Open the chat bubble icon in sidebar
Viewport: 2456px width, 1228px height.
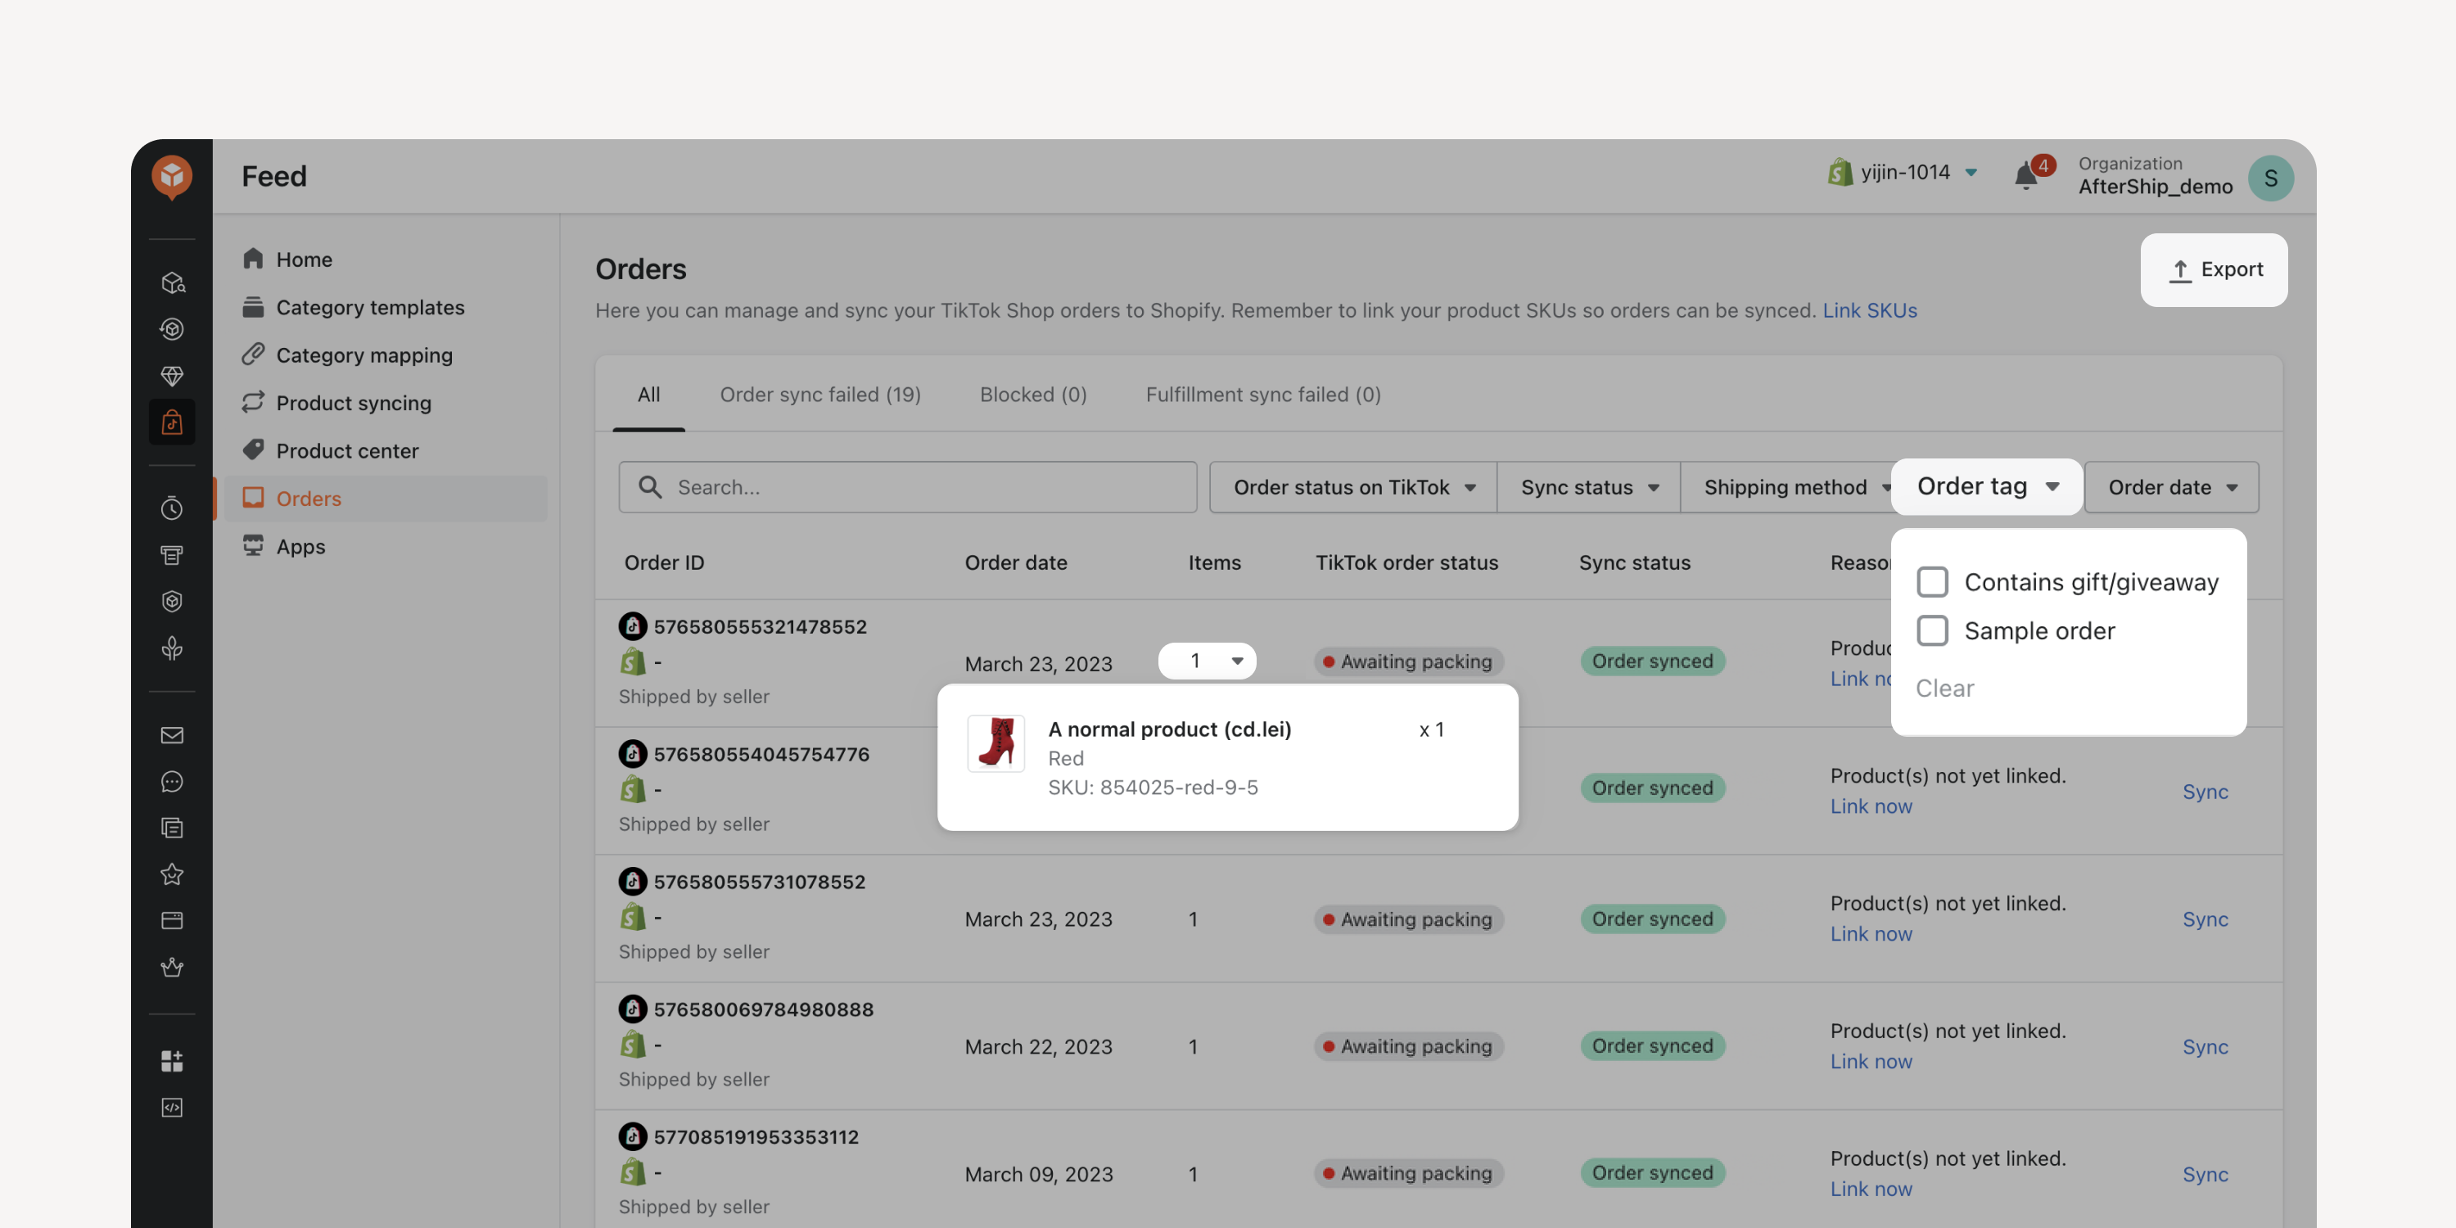(172, 782)
